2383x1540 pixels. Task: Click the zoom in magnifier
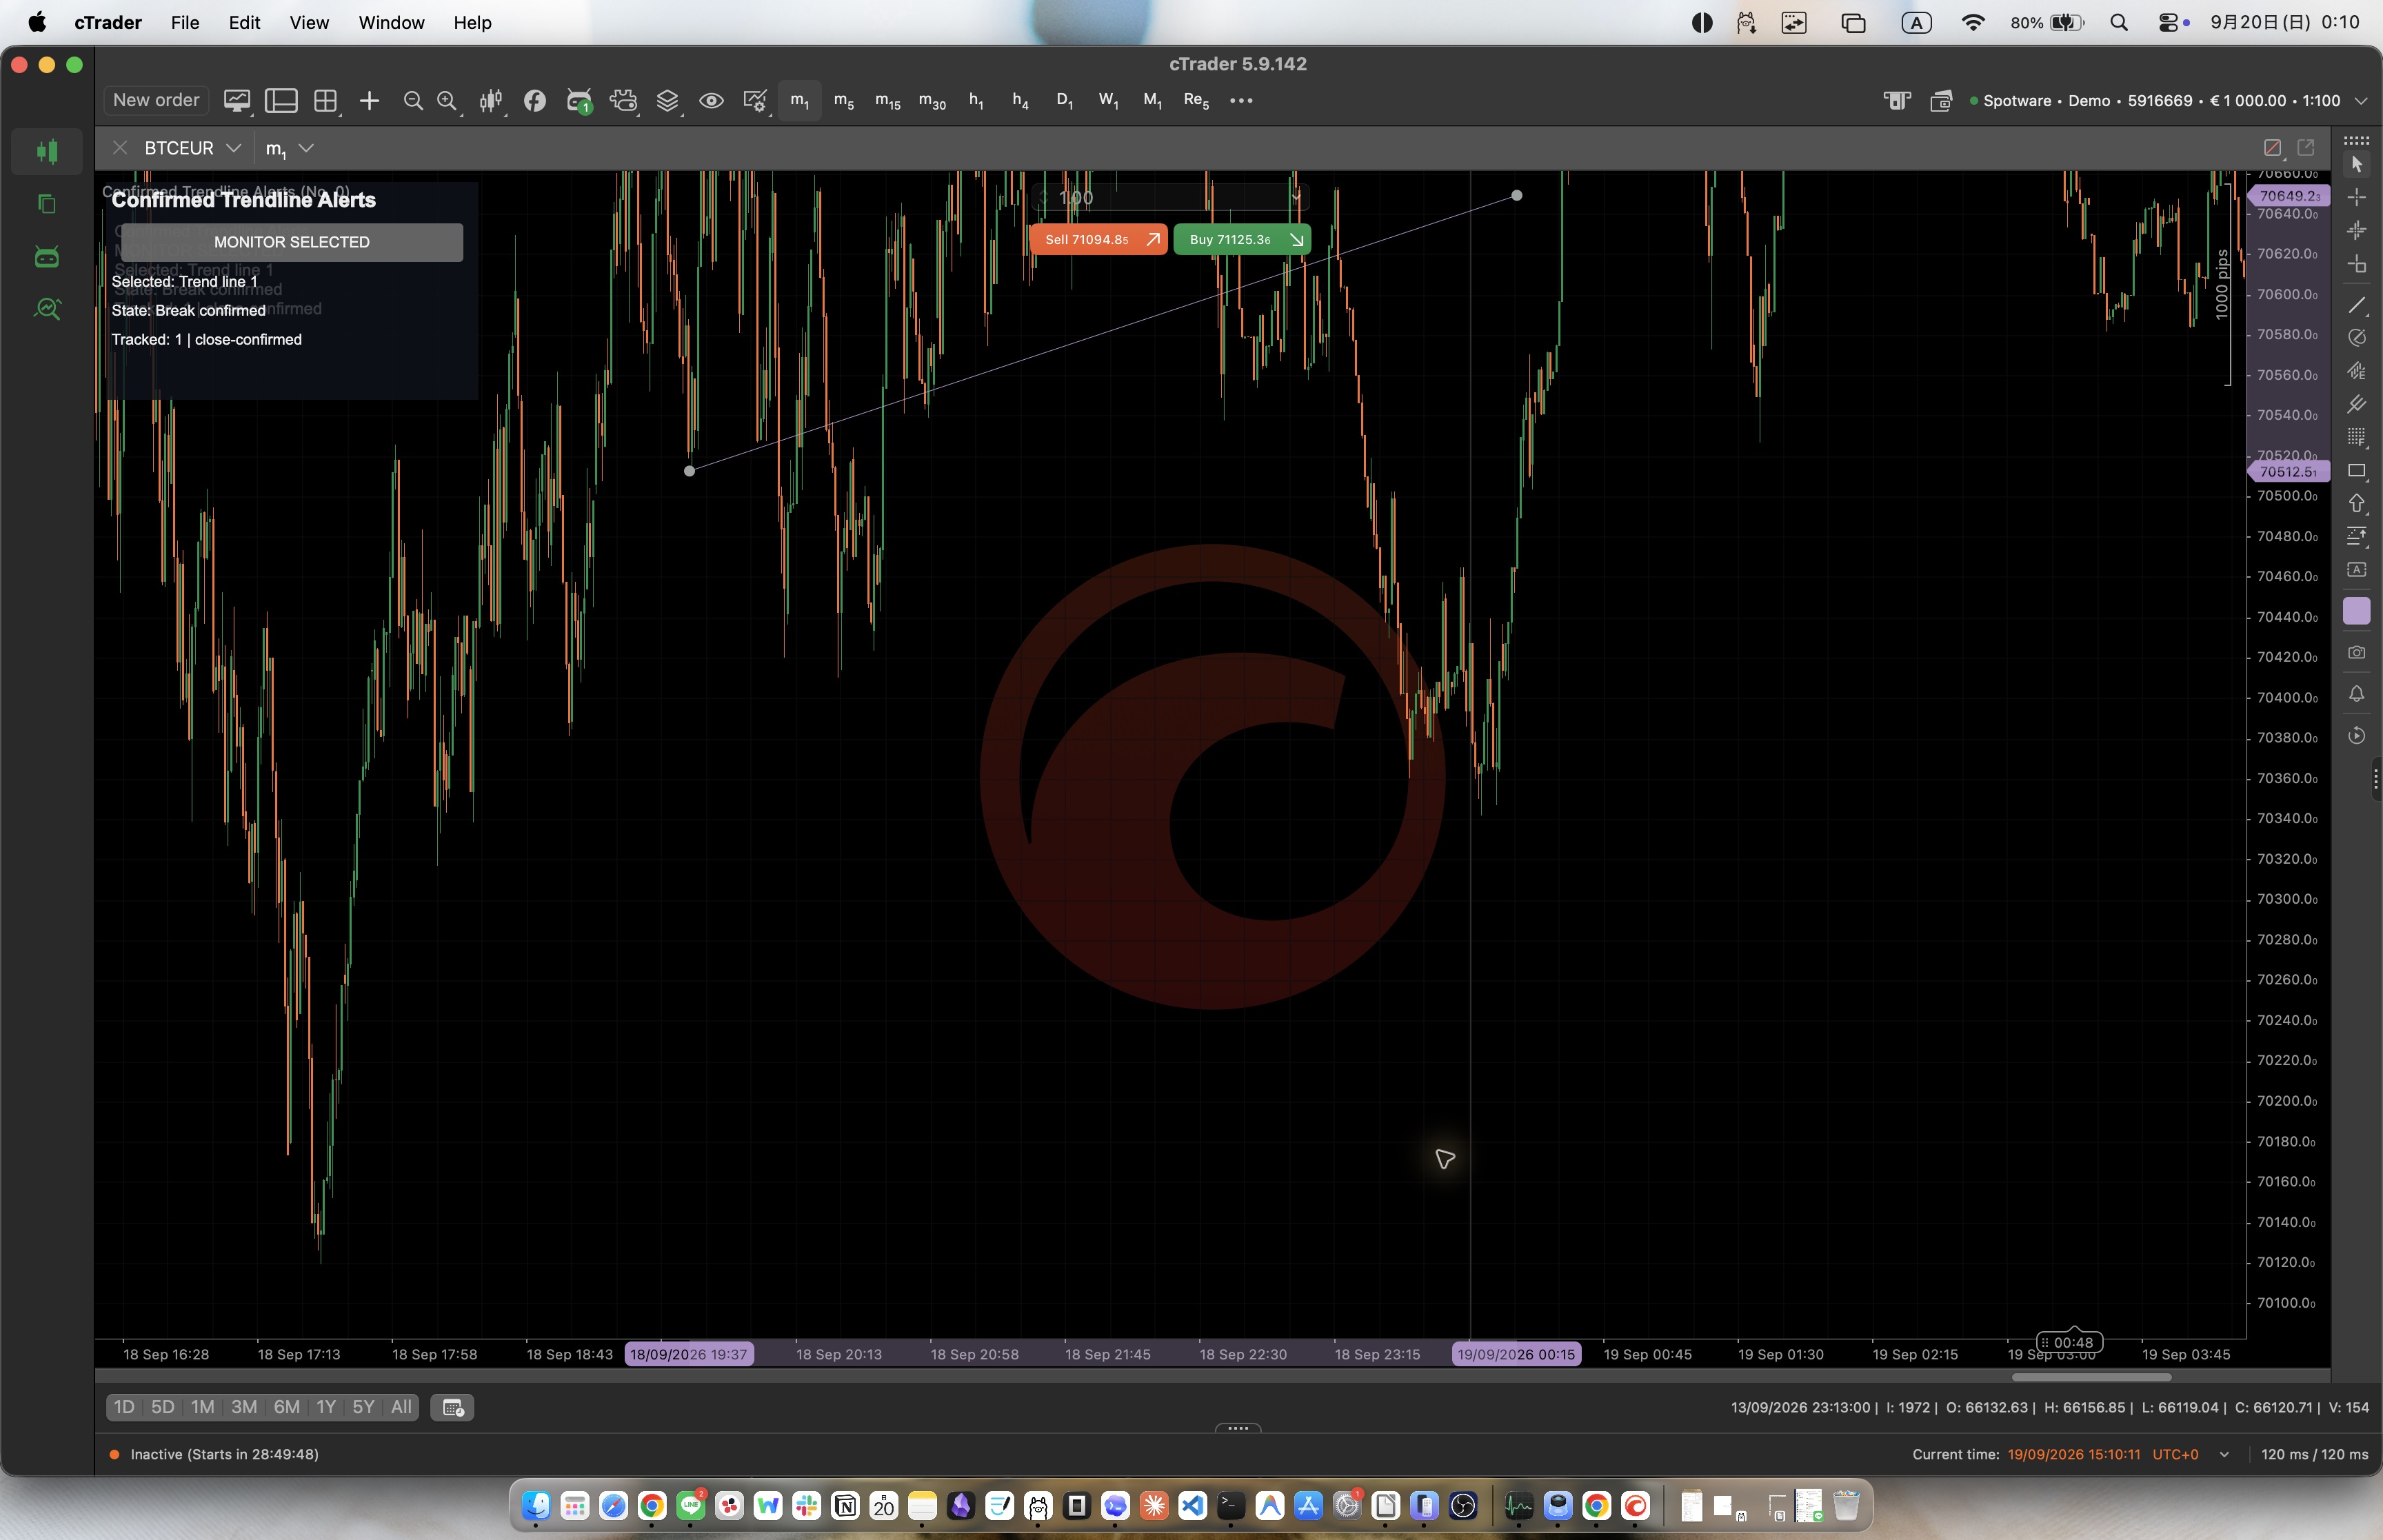(x=447, y=101)
